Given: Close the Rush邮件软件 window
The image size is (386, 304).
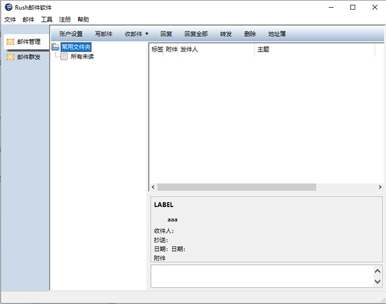Looking at the screenshot, I should pyautogui.click(x=375, y=7).
